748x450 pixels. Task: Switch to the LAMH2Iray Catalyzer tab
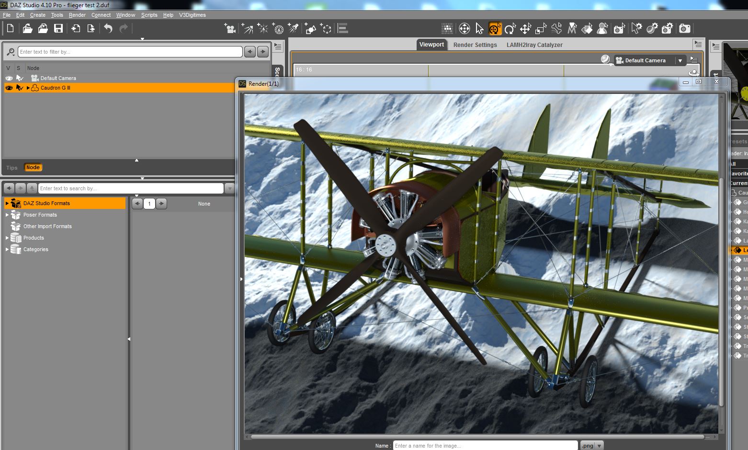point(534,45)
